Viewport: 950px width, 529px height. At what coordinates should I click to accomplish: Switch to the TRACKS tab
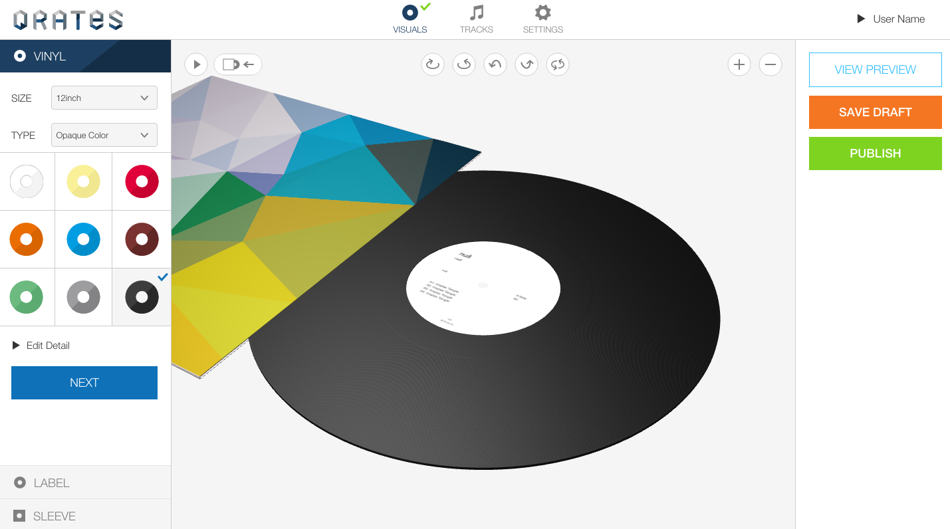coord(477,19)
